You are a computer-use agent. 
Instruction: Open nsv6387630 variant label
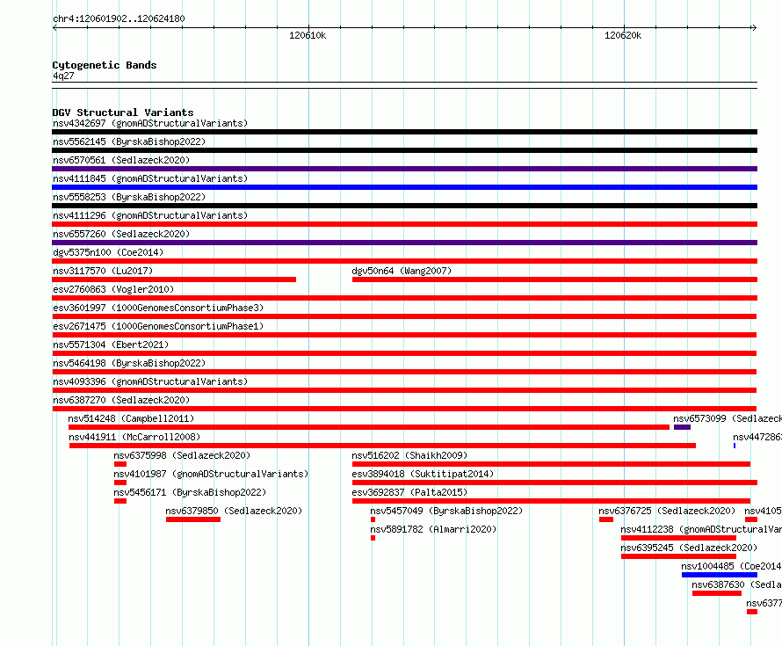point(736,584)
